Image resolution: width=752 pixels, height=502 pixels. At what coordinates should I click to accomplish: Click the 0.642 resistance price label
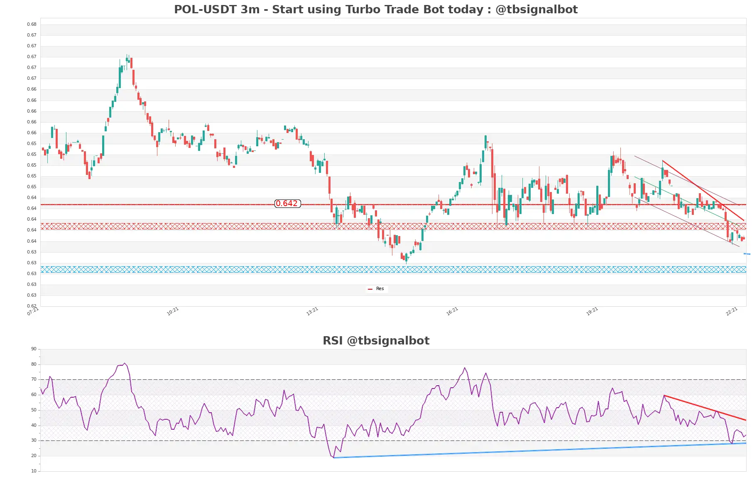pos(287,204)
